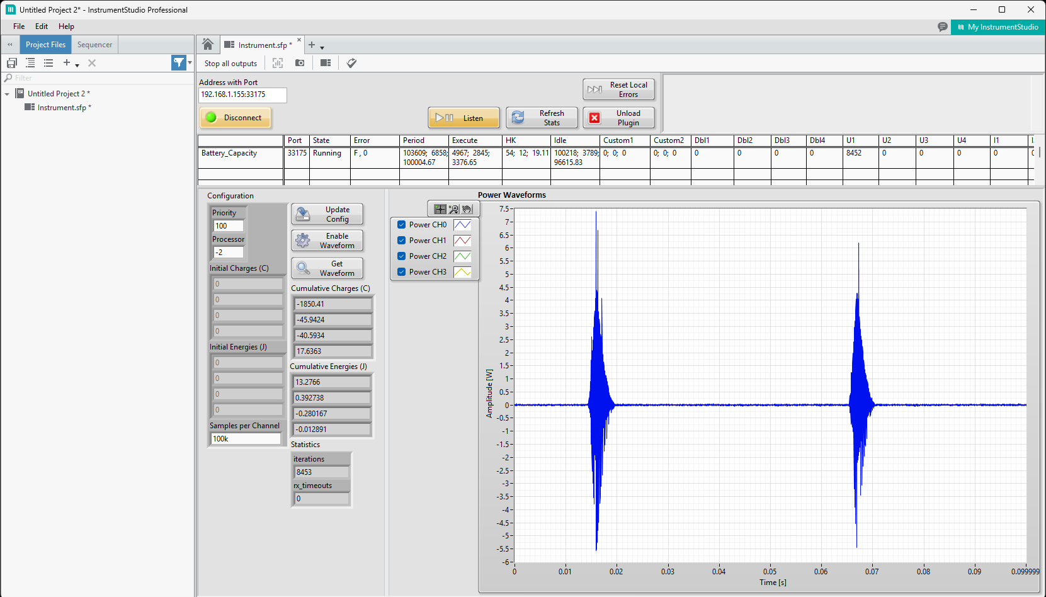Click cumulative charge value -1850.41
The height and width of the screenshot is (597, 1046).
pos(333,304)
